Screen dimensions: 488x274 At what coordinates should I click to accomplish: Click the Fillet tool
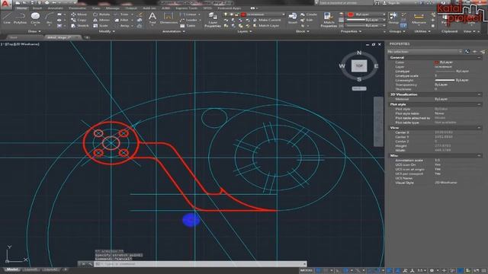coord(121,20)
